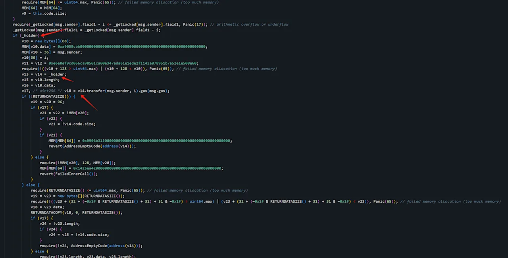Click the line "v24 = v25 = !v14.code.size;"
Screen dimensions: 508x258
79,235
